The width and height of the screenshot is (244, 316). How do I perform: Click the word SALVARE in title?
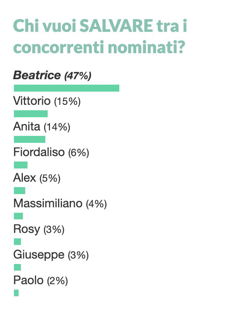point(116,26)
